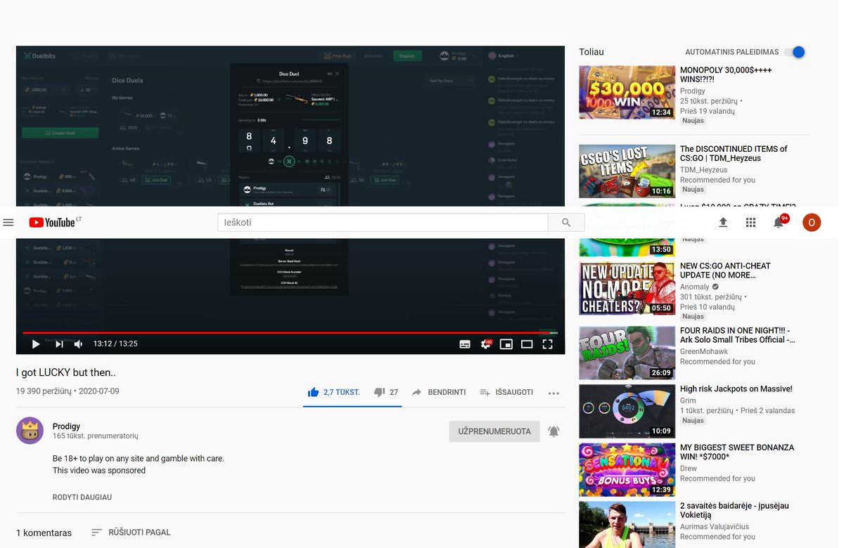Play the video
The image size is (844, 548).
pos(36,344)
